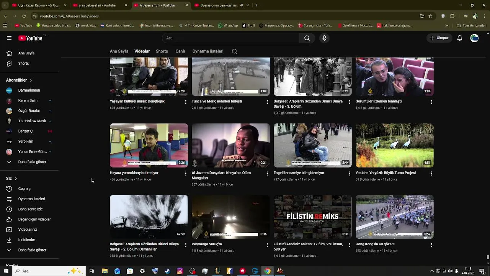490x276 pixels.
Task: Open Steam from the taskbar
Action: click(x=167, y=271)
